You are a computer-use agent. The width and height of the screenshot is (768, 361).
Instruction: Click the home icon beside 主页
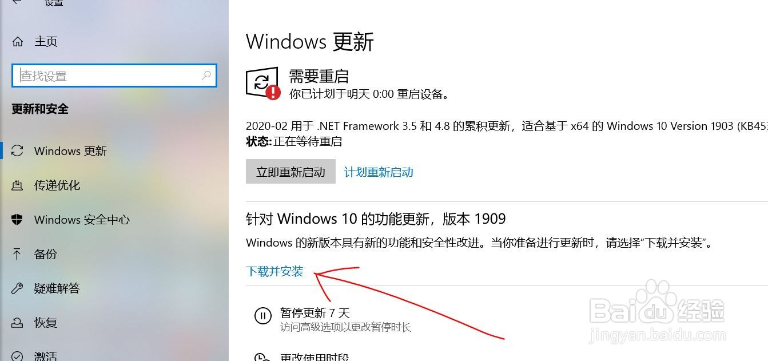[18, 42]
